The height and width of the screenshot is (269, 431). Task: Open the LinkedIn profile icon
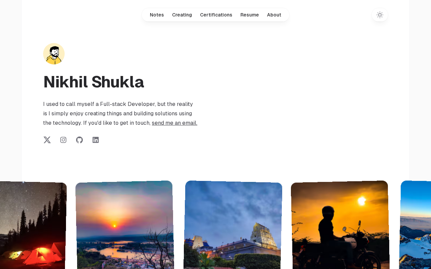coord(96,140)
